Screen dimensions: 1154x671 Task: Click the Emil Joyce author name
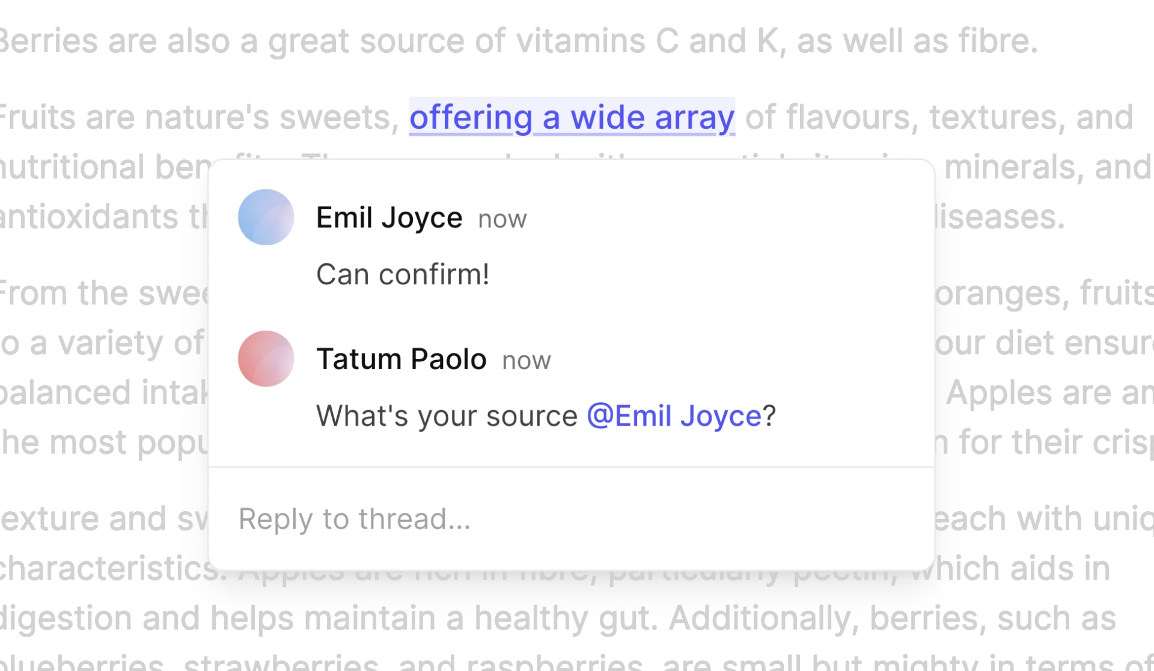[389, 218]
